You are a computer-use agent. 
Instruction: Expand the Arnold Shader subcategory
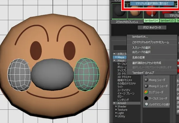click(116, 107)
